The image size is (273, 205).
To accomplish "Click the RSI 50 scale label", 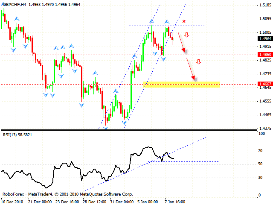I will tap(260, 164).
